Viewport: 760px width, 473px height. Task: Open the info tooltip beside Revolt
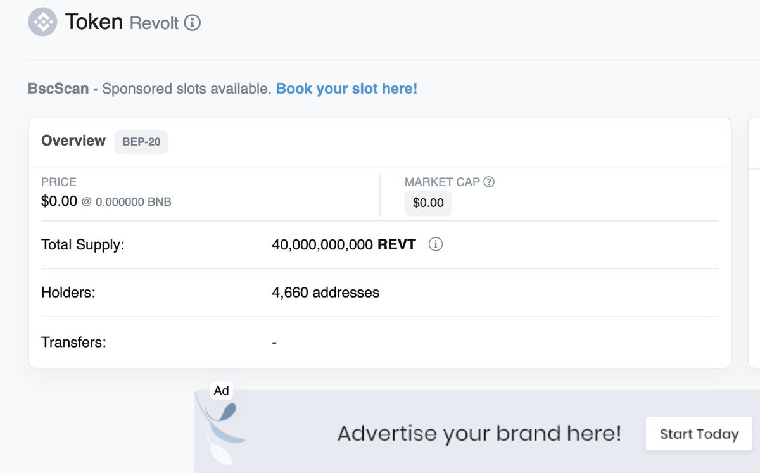coord(193,23)
